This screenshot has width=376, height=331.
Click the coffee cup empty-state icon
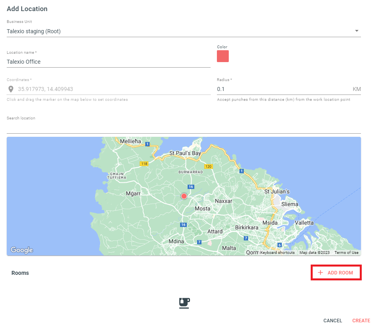184,303
